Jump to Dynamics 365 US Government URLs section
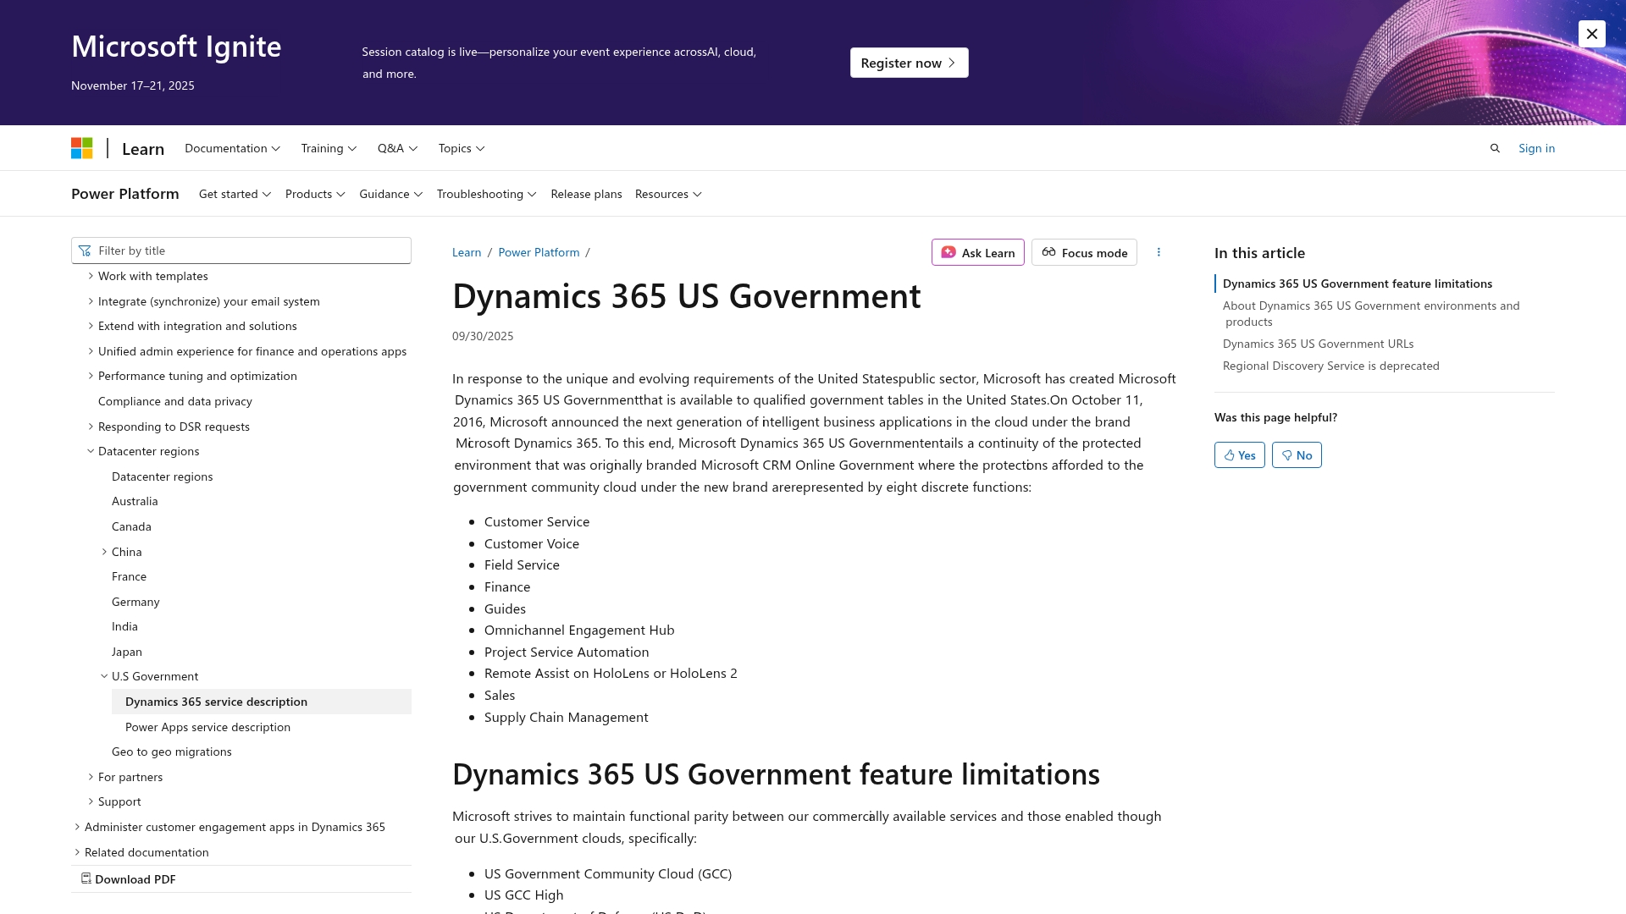 [x=1318, y=344]
